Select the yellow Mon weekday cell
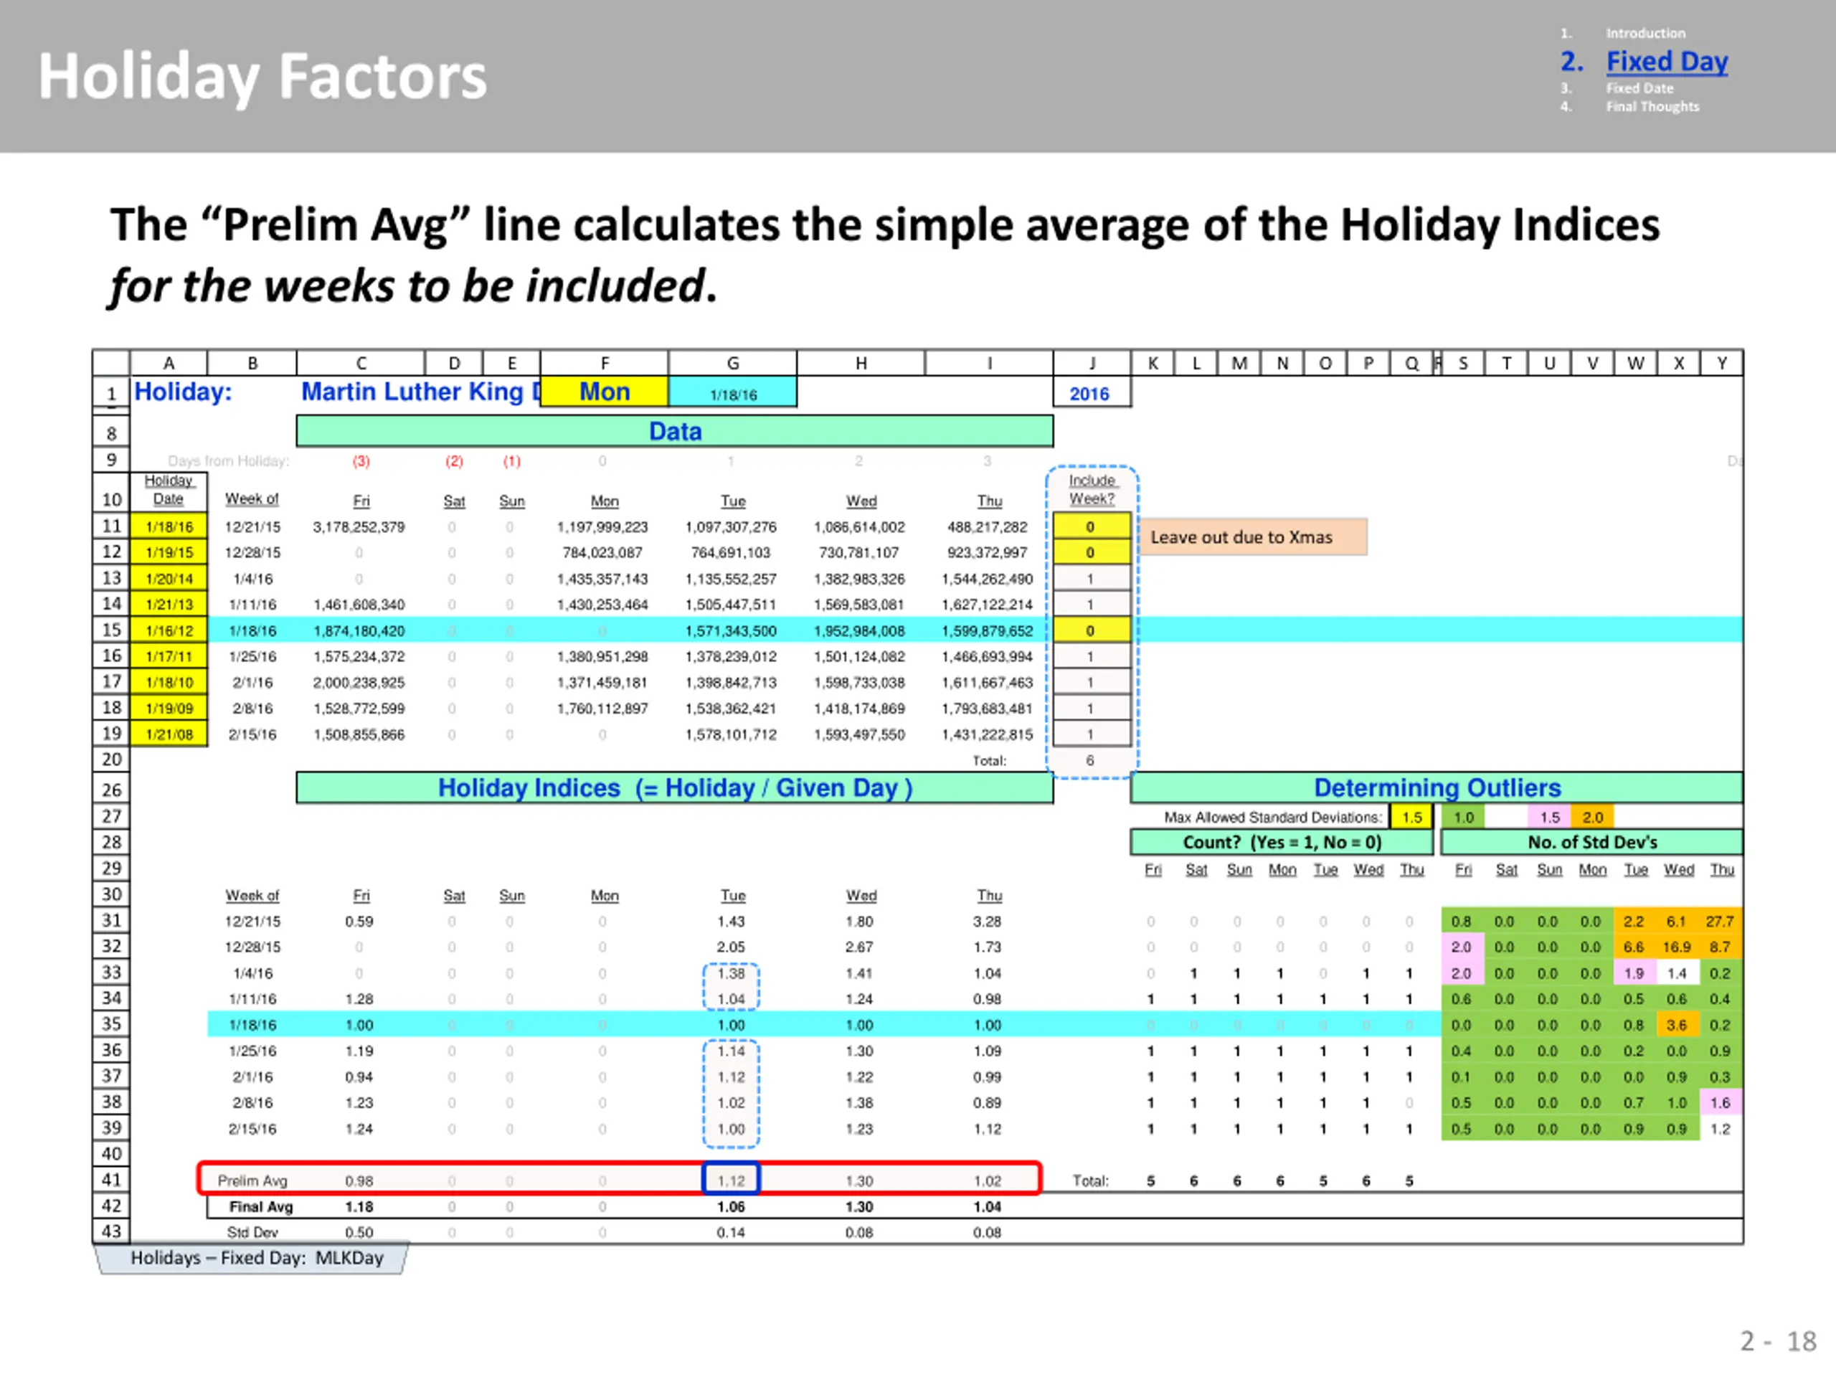Screen dimensions: 1836x1377 click(x=605, y=392)
